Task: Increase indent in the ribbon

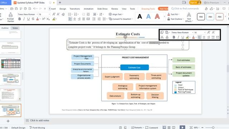Action: [x=88, y=14]
